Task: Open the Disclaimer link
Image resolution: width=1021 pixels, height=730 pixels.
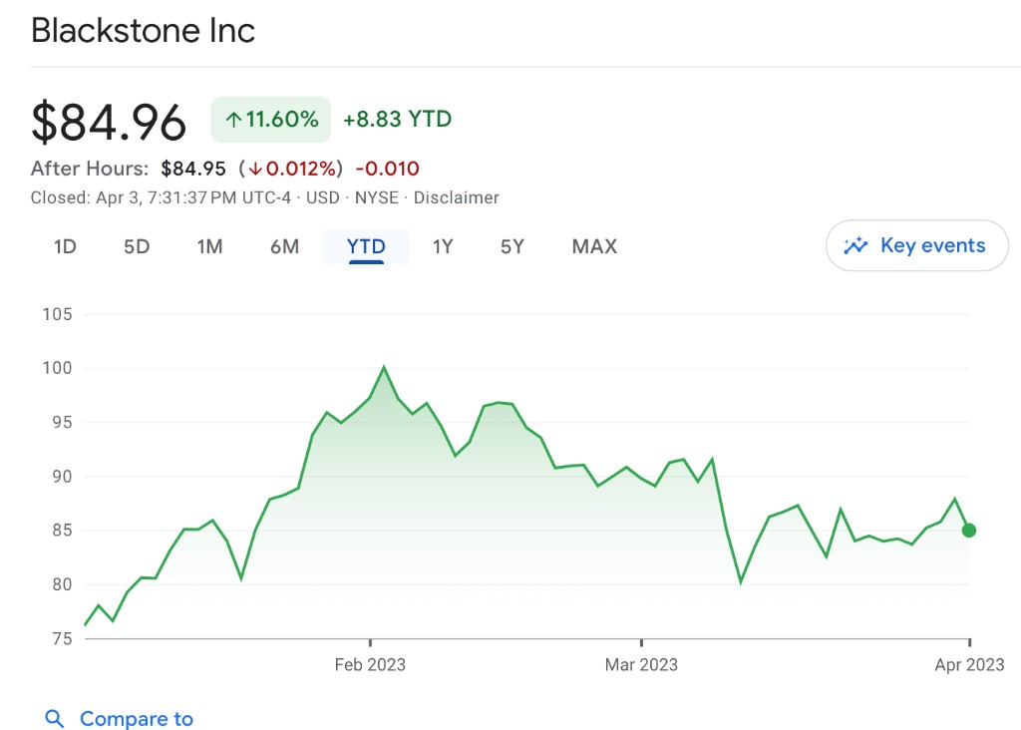Action: (456, 197)
